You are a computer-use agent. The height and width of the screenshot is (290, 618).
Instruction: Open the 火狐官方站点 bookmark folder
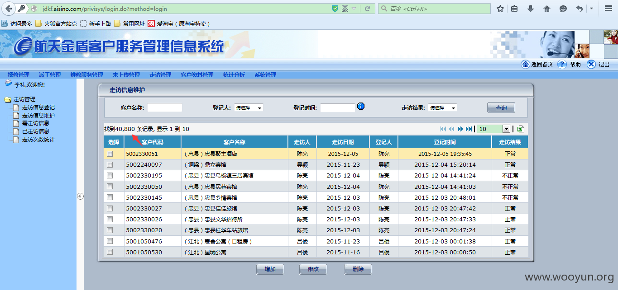[x=57, y=23]
